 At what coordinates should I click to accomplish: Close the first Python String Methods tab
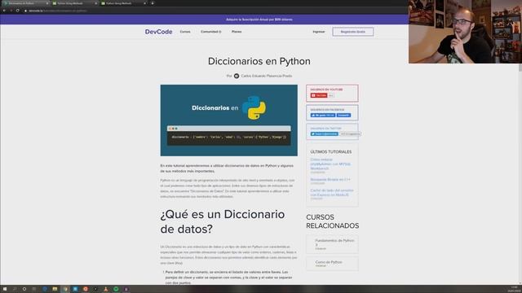click(96, 3)
